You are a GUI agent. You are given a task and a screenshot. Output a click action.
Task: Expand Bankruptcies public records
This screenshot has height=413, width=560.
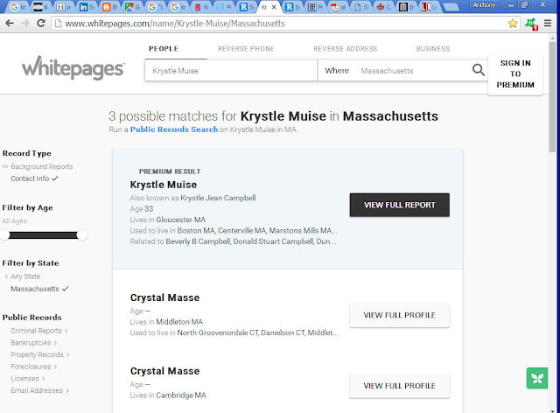point(33,343)
